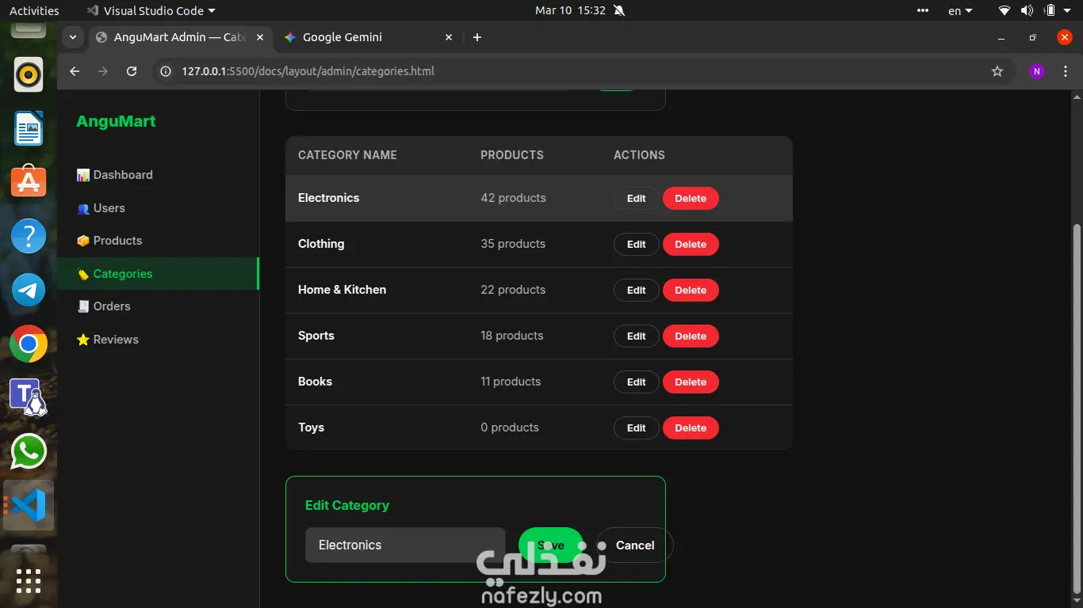Bookmark this page with the star
This screenshot has width=1083, height=608.
point(997,71)
